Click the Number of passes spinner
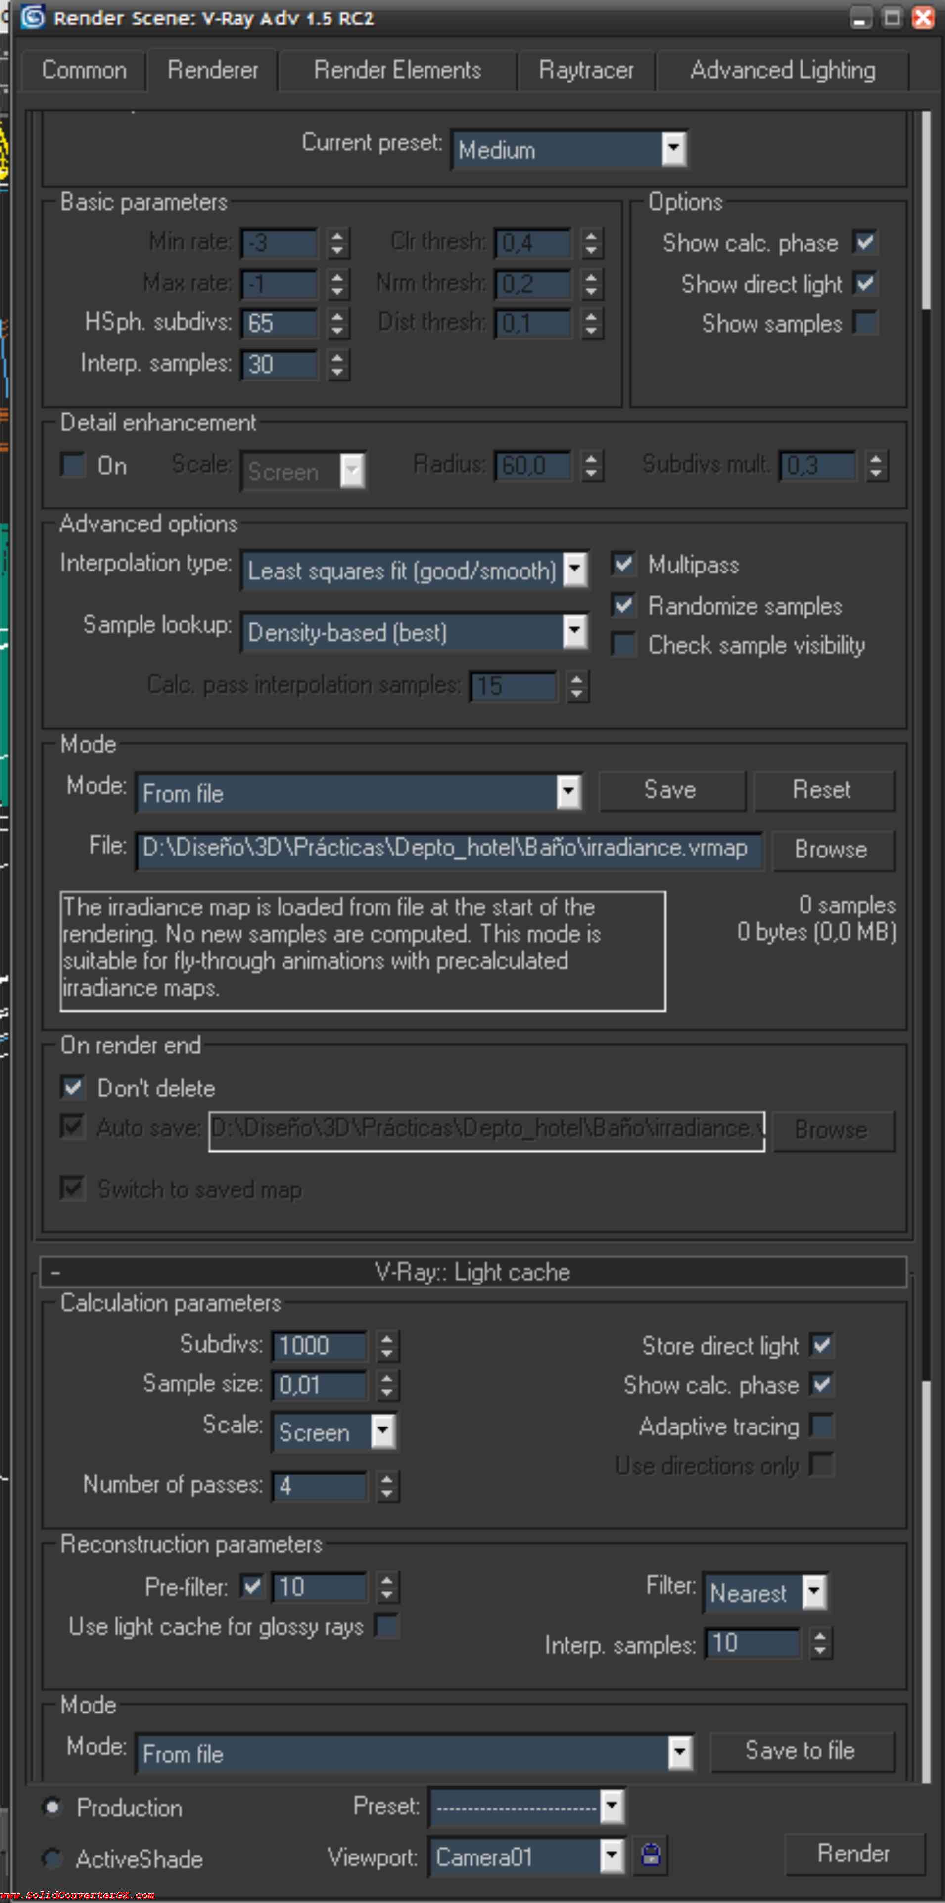 pos(387,1485)
